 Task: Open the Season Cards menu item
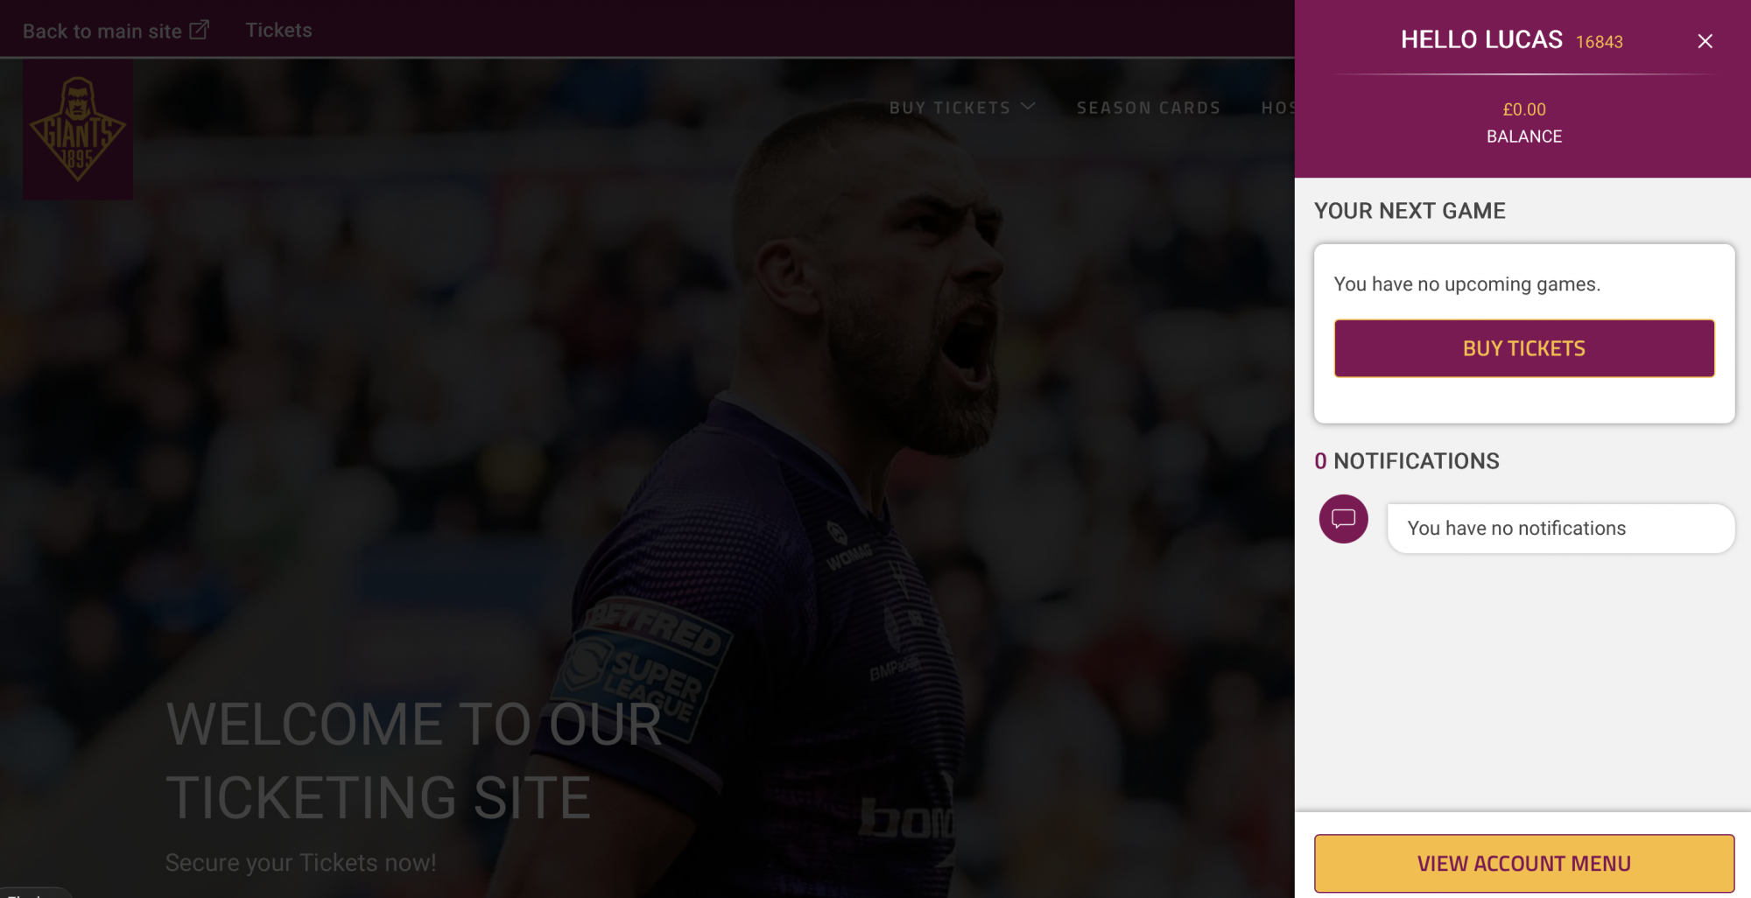click(1149, 108)
